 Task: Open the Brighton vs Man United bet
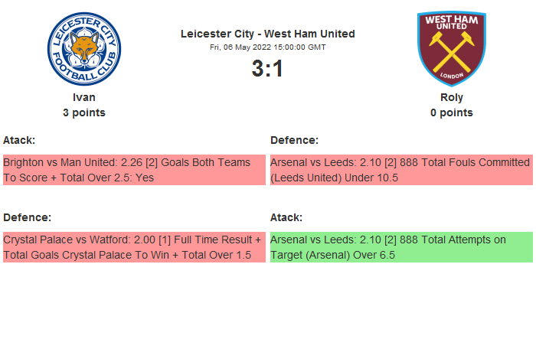[x=134, y=170]
